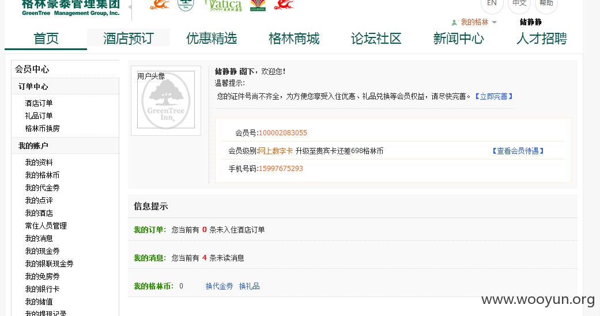Click member level 网上数字卡
Screen dimensions: 600x316
click(x=276, y=151)
